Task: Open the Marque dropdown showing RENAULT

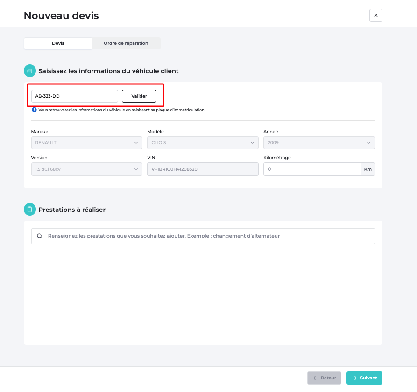Action: (87, 143)
